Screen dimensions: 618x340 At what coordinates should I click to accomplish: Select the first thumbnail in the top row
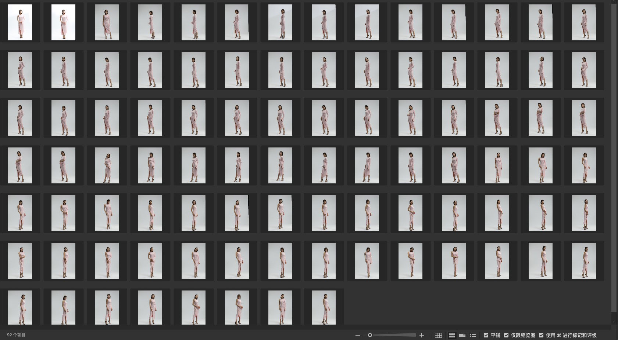coord(20,22)
